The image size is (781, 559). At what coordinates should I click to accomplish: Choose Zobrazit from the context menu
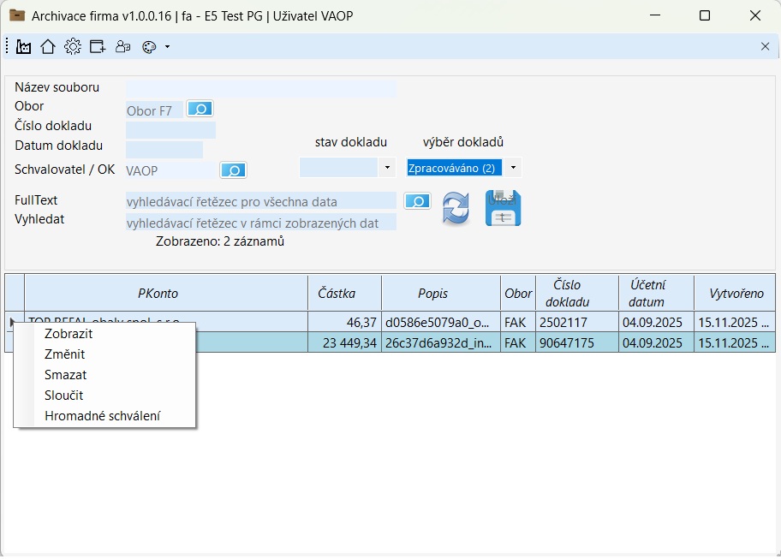[69, 334]
